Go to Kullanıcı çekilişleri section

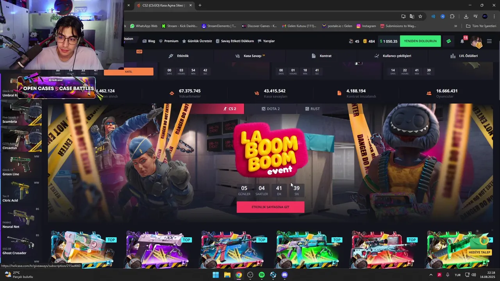click(x=393, y=56)
